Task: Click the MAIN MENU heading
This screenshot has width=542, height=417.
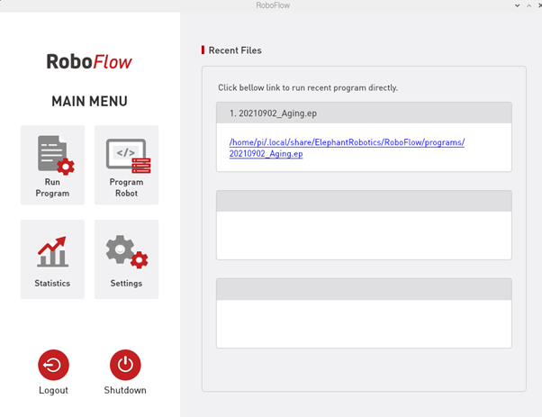Action: click(89, 101)
